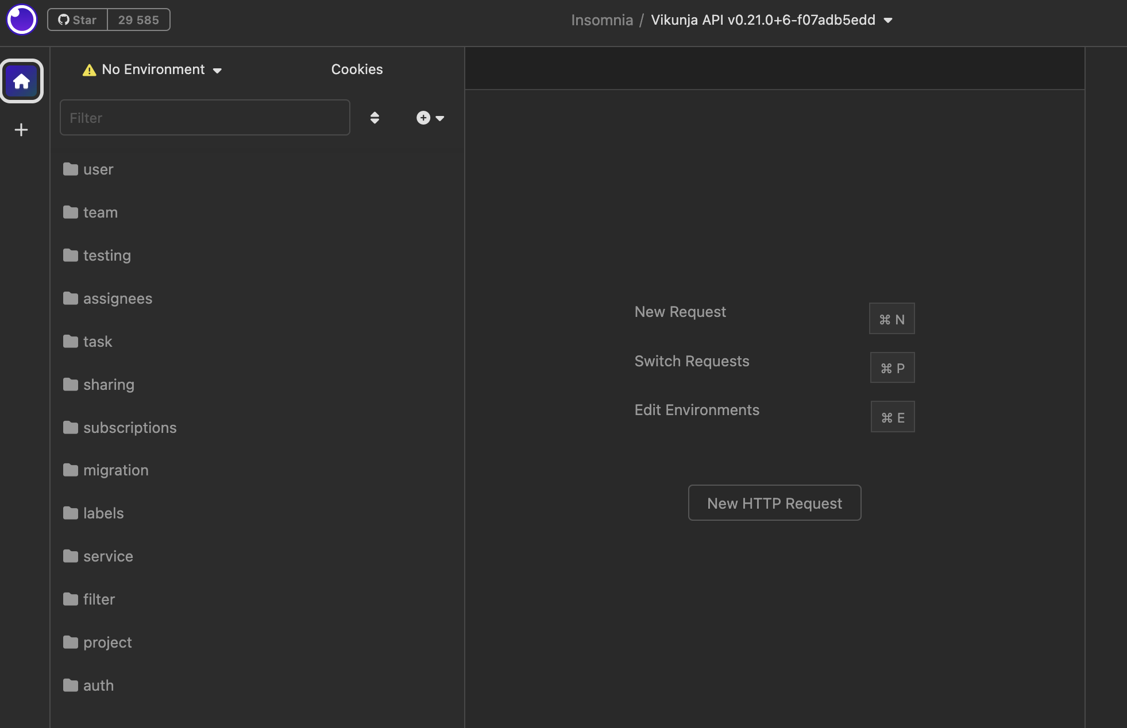Click the plus icon in left sidebar
The width and height of the screenshot is (1127, 728).
click(21, 130)
